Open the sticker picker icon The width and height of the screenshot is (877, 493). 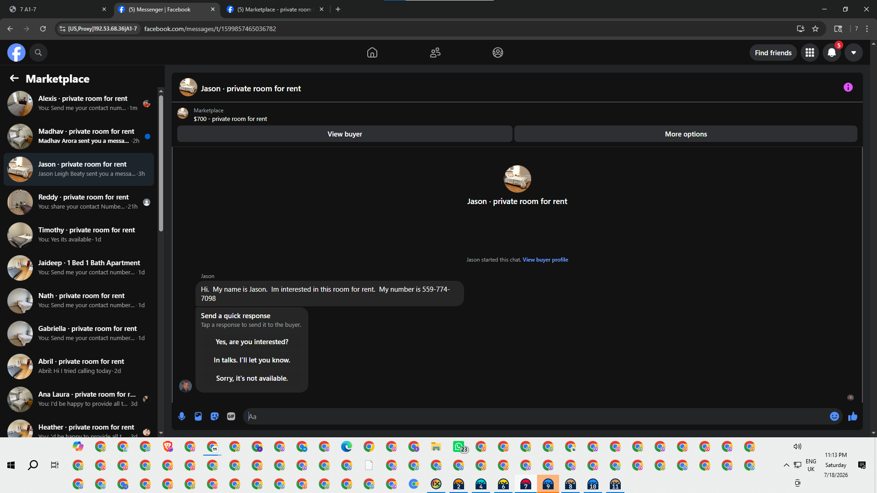(x=215, y=416)
